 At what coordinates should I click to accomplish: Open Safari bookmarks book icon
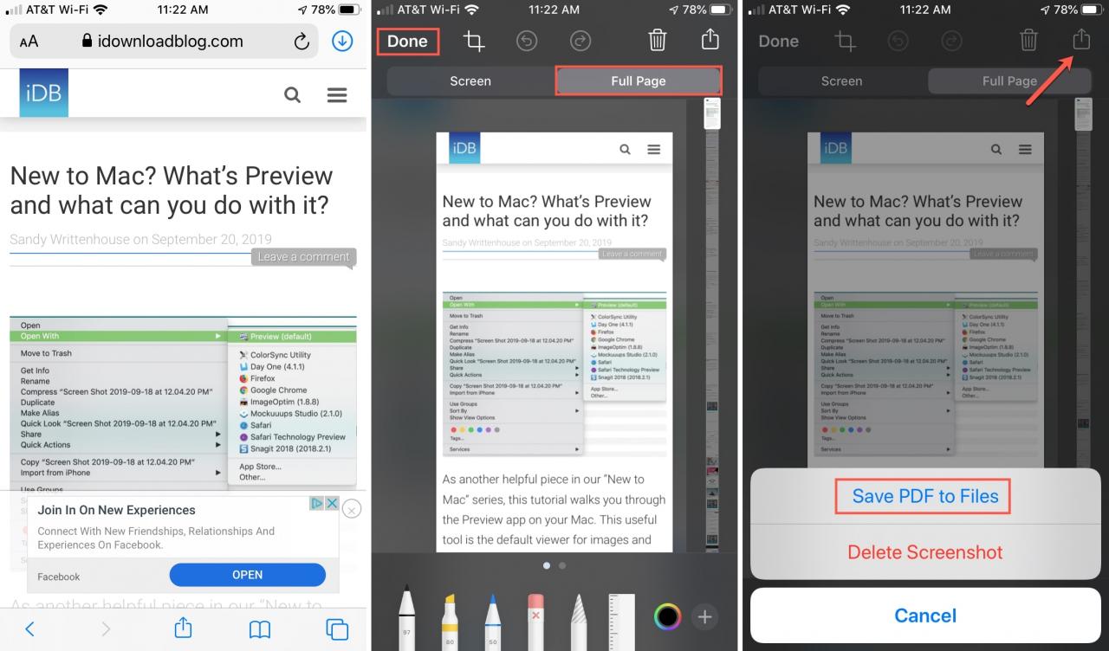pos(260,628)
